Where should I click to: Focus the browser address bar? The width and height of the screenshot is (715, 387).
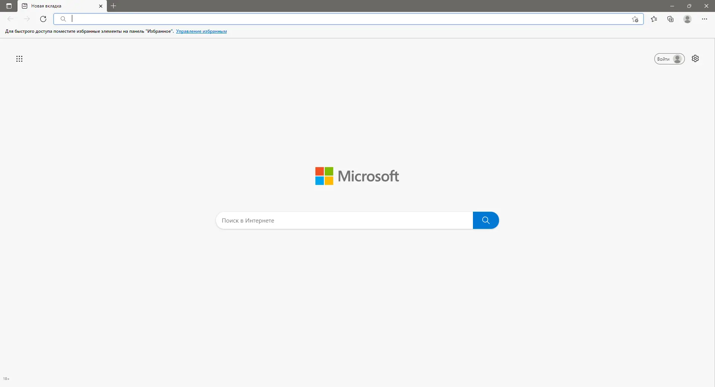point(349,19)
